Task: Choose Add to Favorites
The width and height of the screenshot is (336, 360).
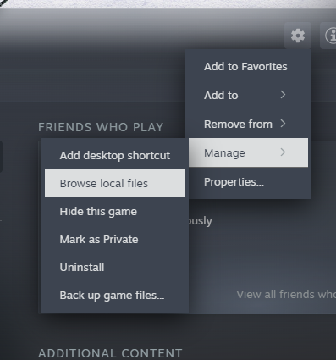Action: pyautogui.click(x=248, y=67)
